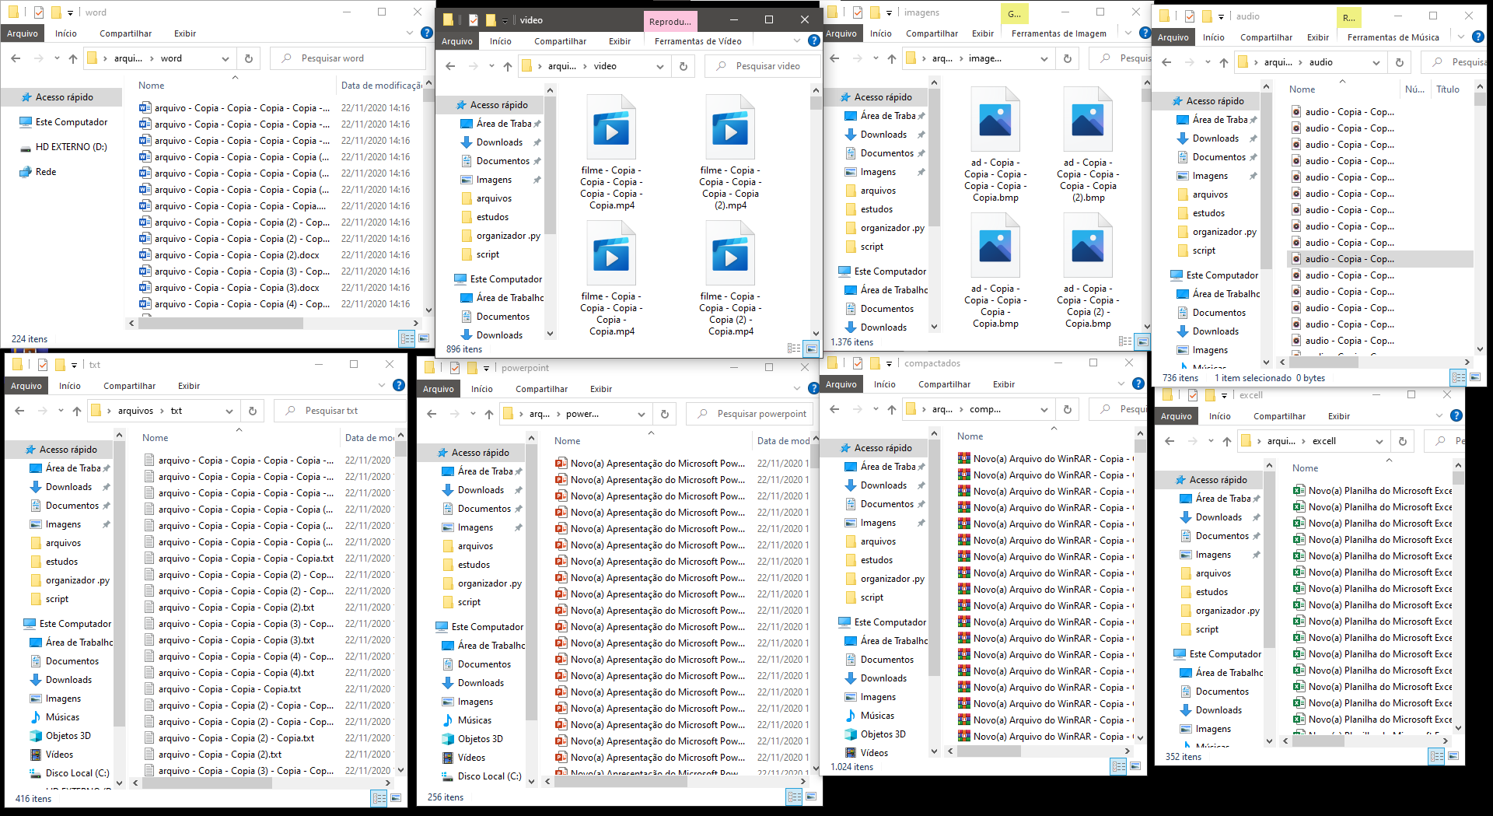Switch to the Exibir tab in the word window
Viewport: 1493px width, 816px height.
(185, 33)
